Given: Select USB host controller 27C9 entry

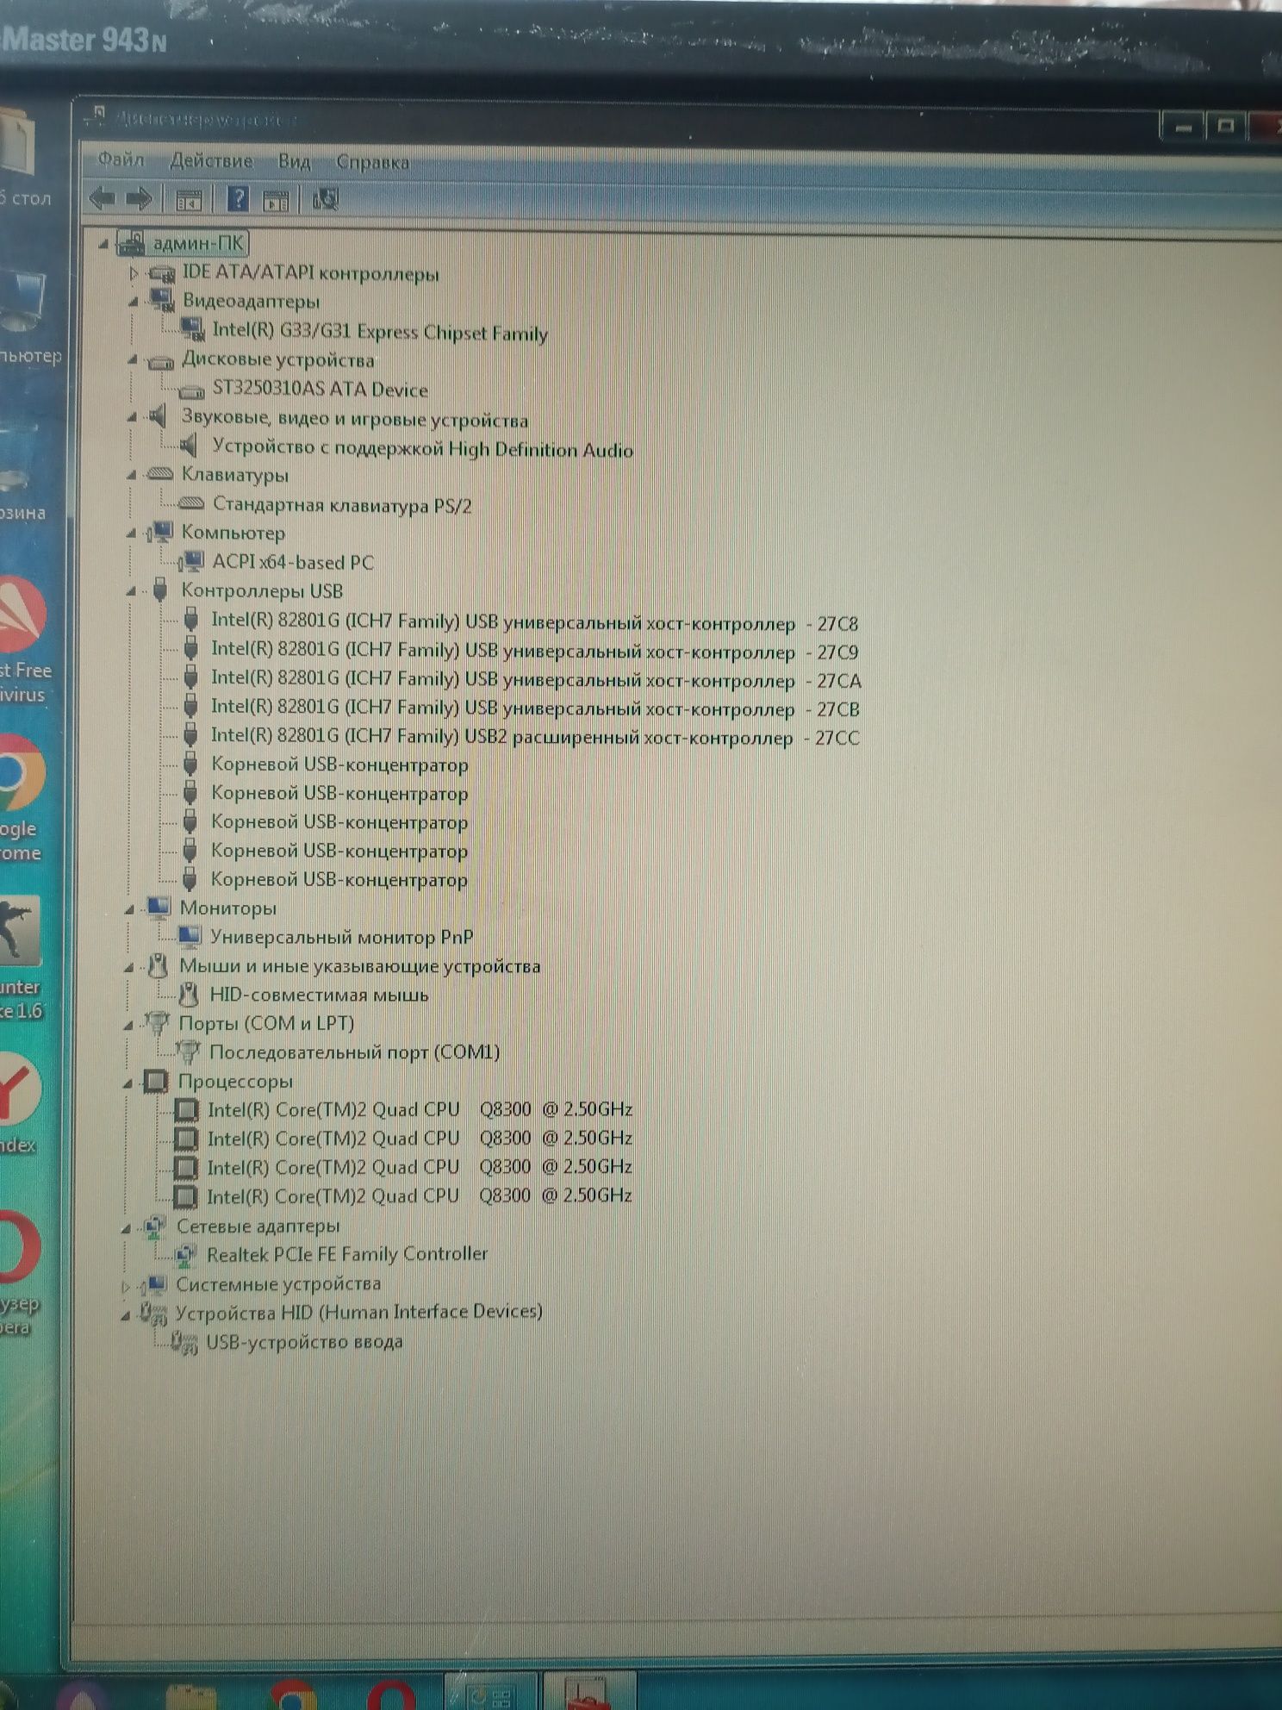Looking at the screenshot, I should point(534,651).
